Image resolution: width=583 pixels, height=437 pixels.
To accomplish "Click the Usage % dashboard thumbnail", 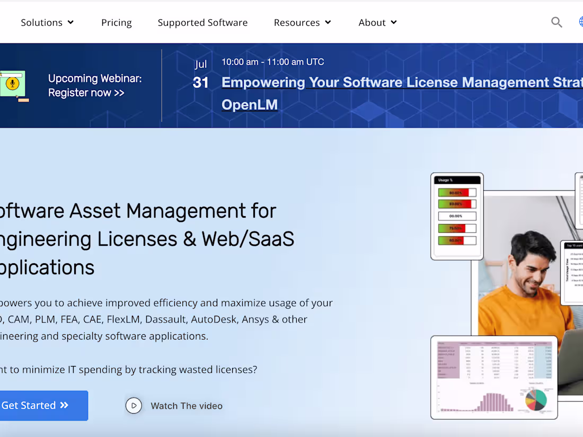I will point(457,216).
